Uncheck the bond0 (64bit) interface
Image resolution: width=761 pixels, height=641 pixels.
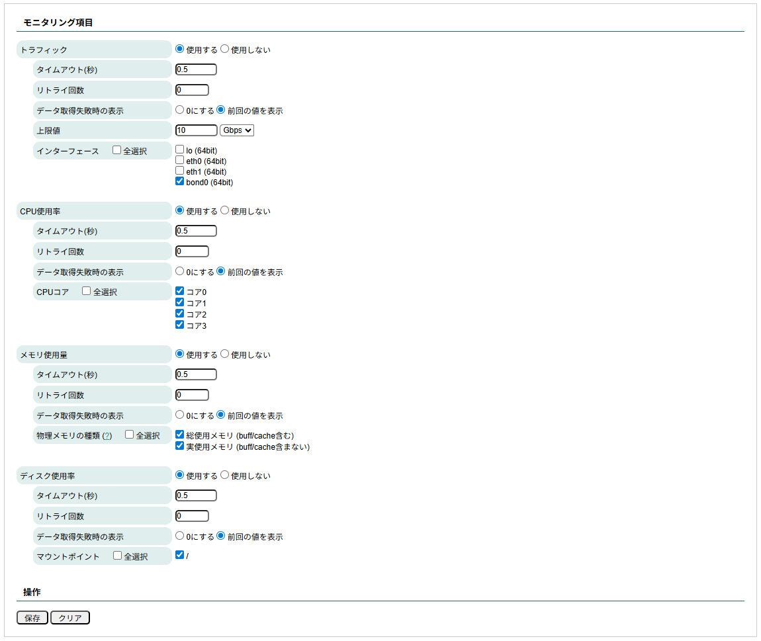[x=179, y=181]
